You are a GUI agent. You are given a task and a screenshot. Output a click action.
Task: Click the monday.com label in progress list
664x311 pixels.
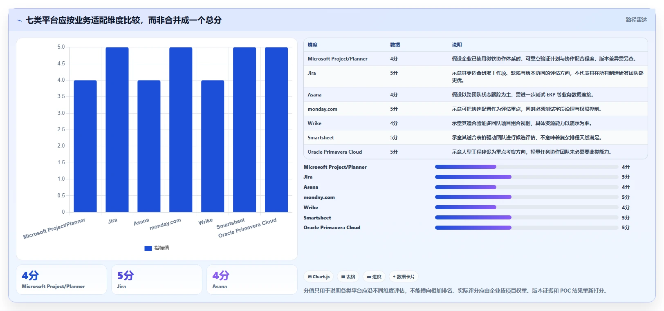[319, 197]
